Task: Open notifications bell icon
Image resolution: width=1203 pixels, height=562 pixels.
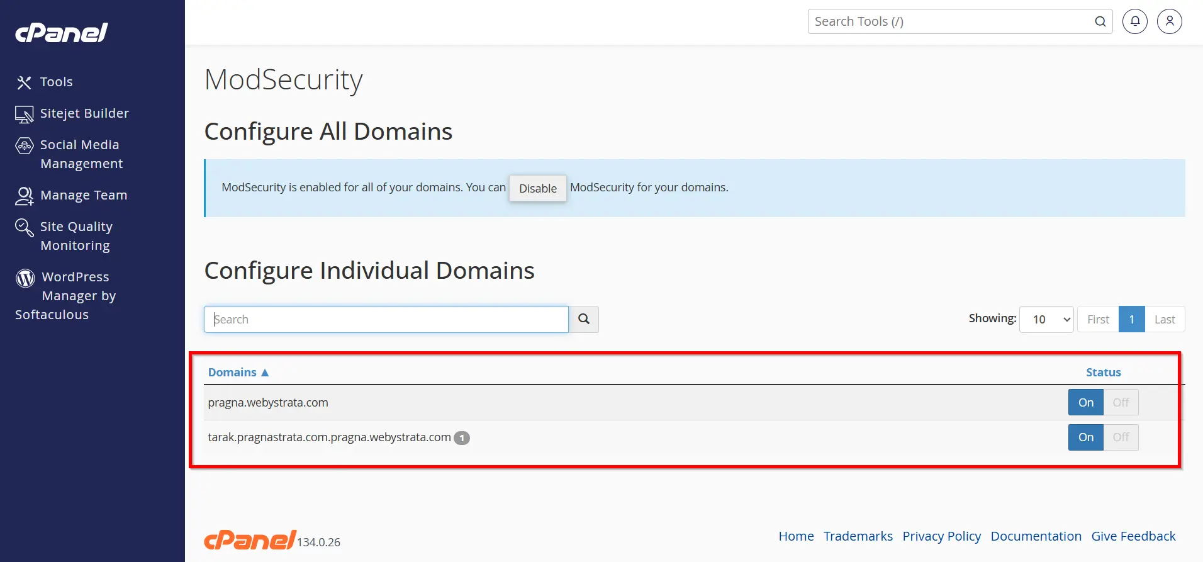Action: pos(1135,21)
